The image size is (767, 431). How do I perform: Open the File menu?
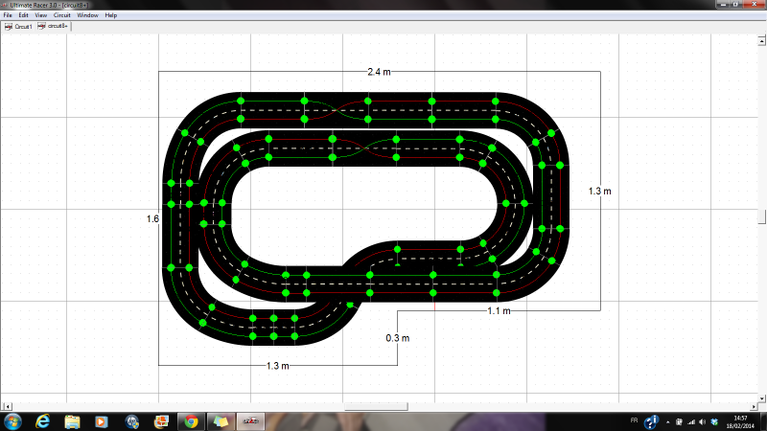pos(8,15)
